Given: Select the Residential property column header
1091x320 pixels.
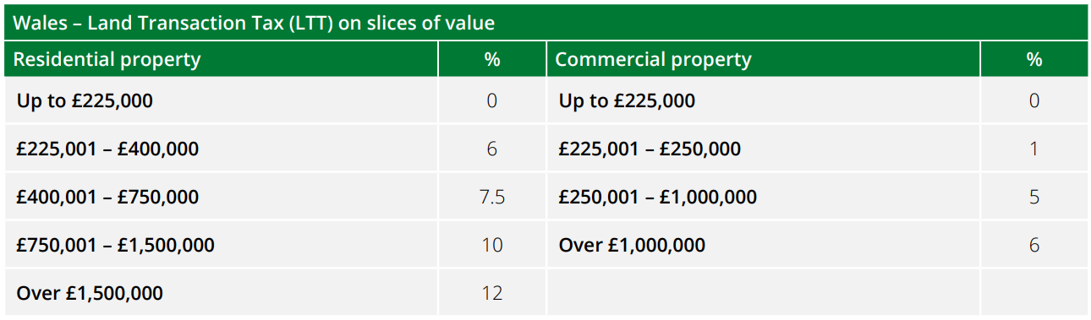Looking at the screenshot, I should pos(221,59).
